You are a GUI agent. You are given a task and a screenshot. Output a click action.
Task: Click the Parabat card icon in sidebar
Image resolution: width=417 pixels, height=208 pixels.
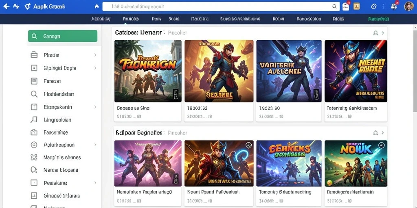[x=34, y=81]
